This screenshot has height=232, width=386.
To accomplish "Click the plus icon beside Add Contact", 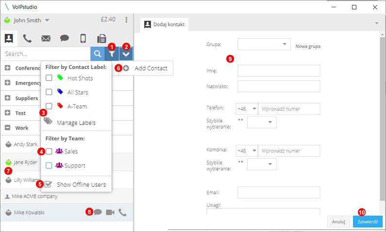I will click(x=126, y=68).
